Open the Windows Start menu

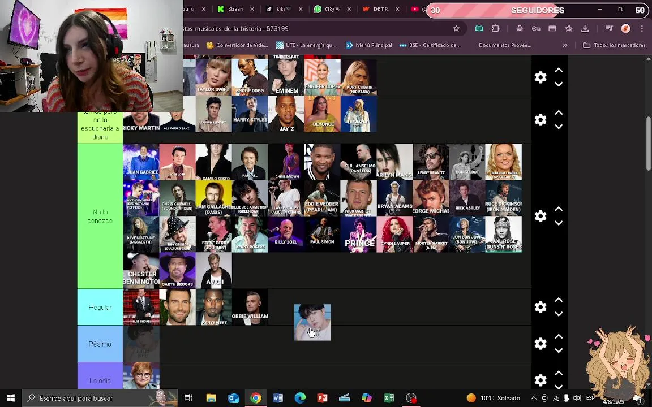[10, 398]
